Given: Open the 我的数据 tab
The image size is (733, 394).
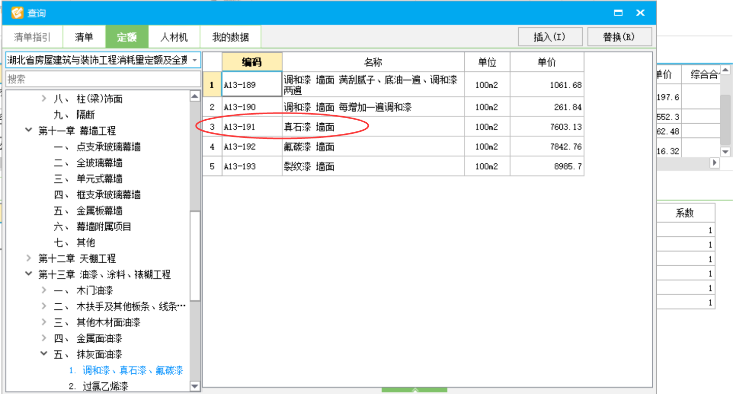Looking at the screenshot, I should (231, 37).
